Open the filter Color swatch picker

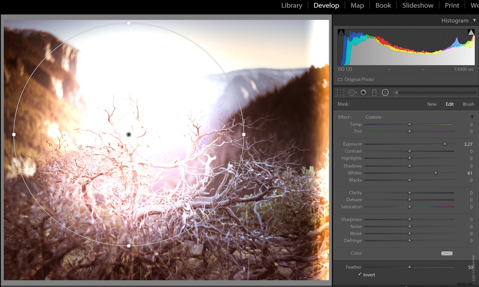point(446,253)
